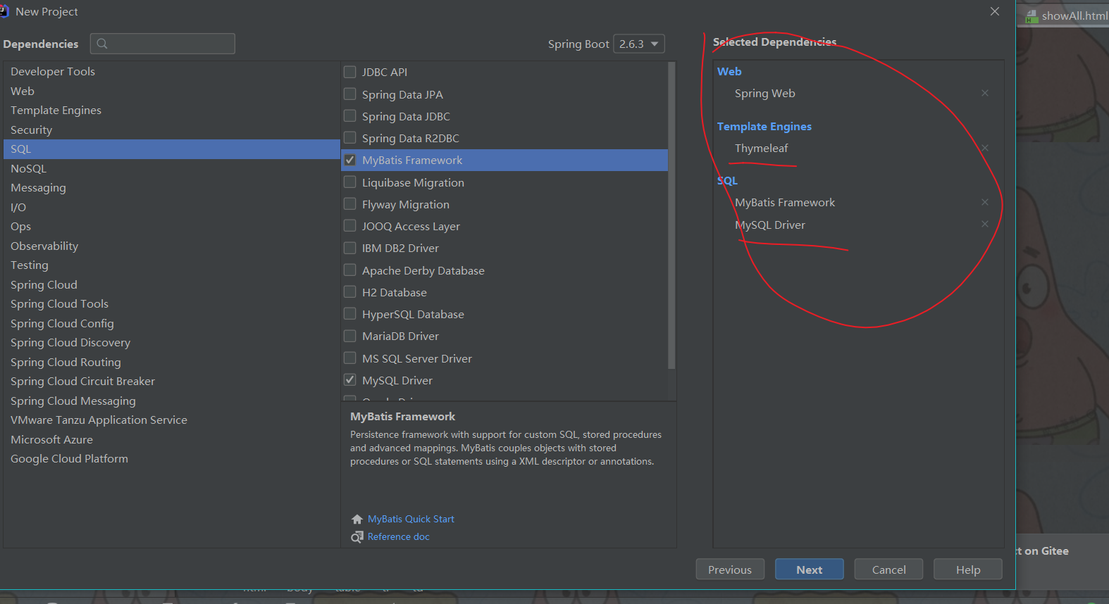Viewport: 1109px width, 604px height.
Task: Select the I/O category
Action: point(172,208)
